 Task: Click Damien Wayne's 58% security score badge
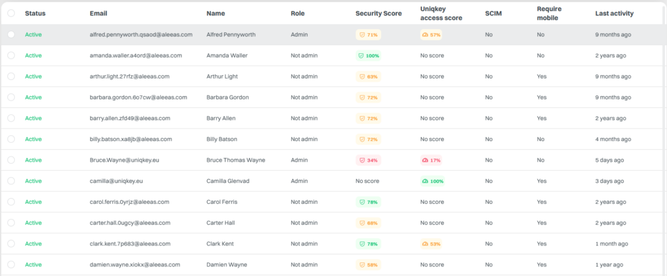[x=369, y=264]
